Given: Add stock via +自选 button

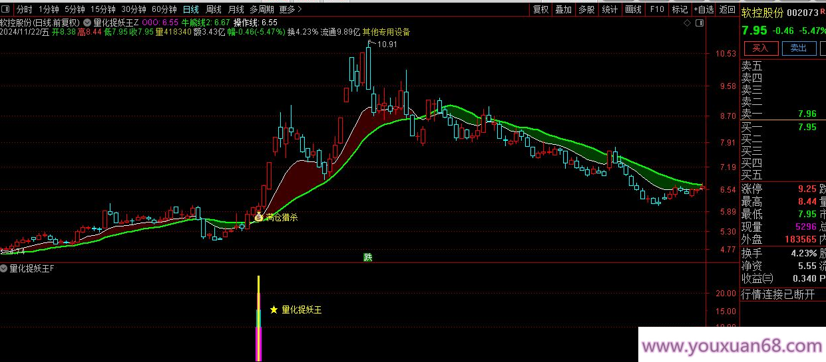Looking at the screenshot, I should (x=704, y=9).
